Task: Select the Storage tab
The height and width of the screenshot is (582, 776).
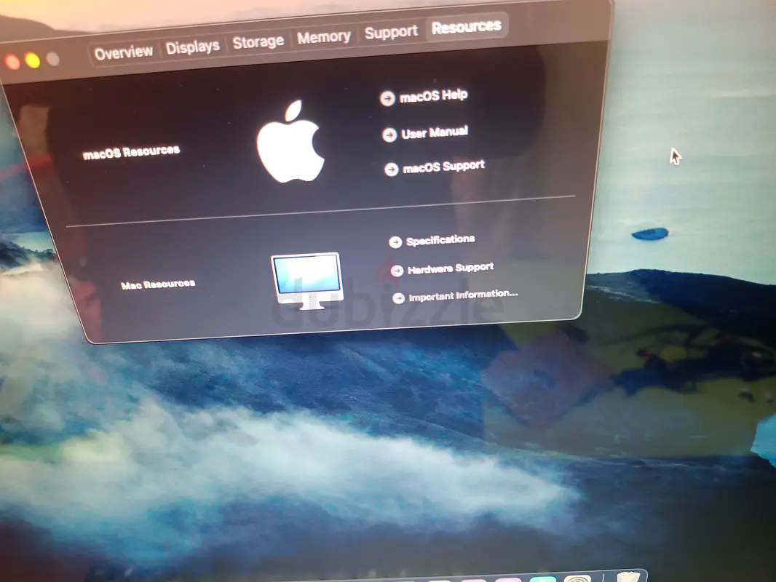Action: pyautogui.click(x=258, y=42)
